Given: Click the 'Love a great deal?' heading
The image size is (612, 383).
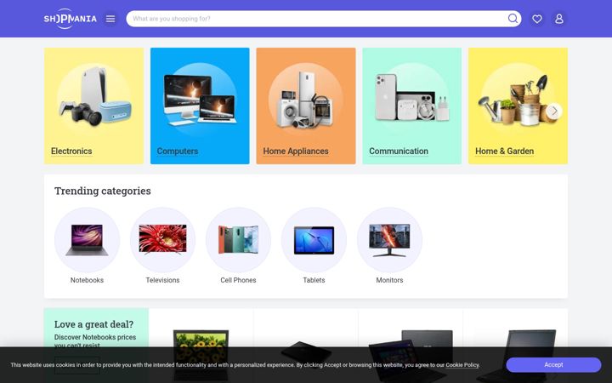Looking at the screenshot, I should coord(93,324).
